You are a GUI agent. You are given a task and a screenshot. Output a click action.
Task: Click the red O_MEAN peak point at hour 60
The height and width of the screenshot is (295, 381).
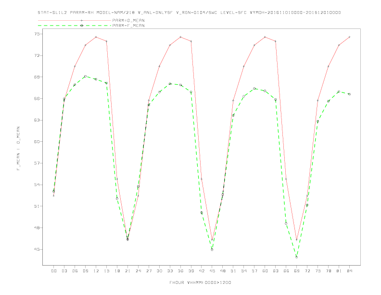[265, 37]
